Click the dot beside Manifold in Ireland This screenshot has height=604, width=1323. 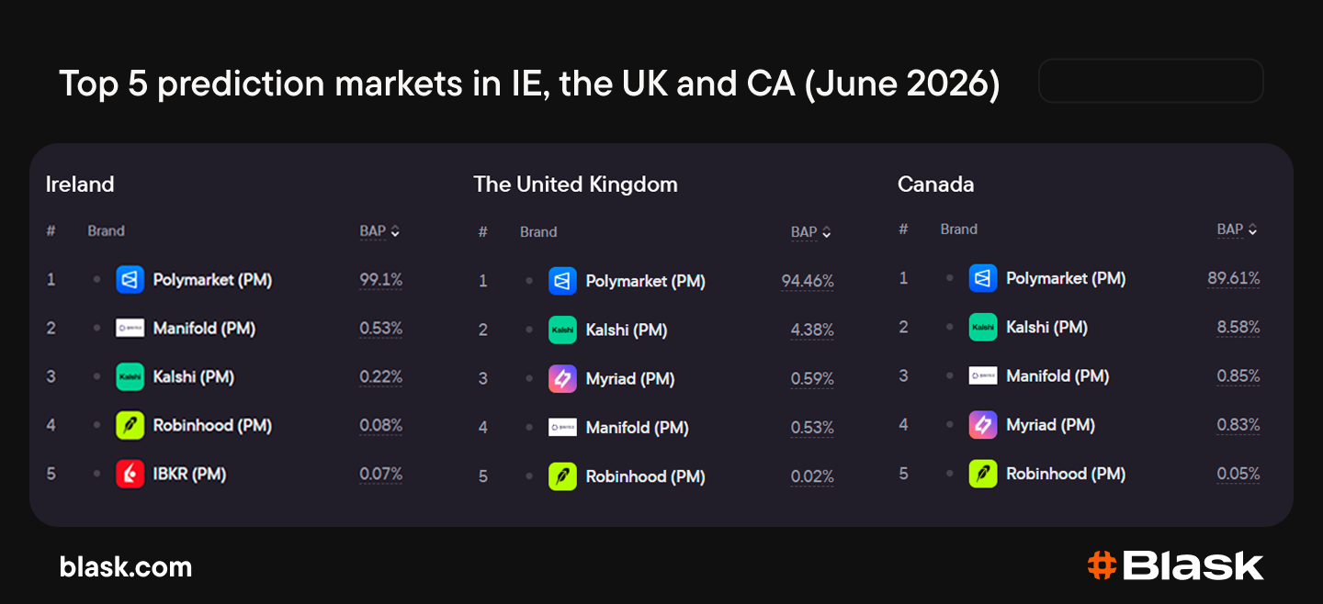pos(96,328)
